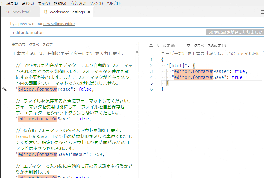264x178 pixels.
Task: Open the ワークスペースの設定 (1) tab
Action: [x=206, y=46]
